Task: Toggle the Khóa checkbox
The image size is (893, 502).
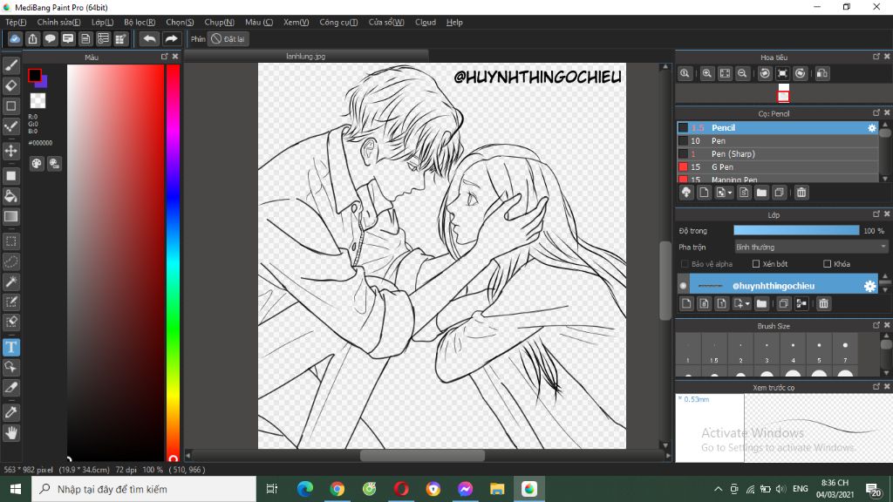Action: coord(827,264)
